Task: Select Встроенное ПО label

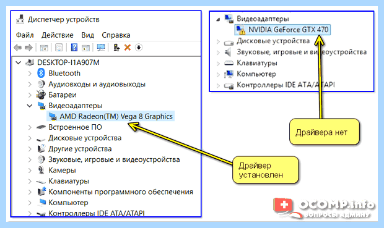Action: tap(75, 127)
